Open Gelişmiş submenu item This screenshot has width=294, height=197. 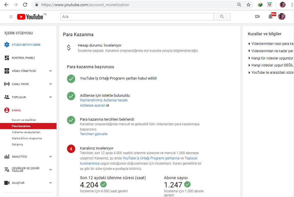17,145
